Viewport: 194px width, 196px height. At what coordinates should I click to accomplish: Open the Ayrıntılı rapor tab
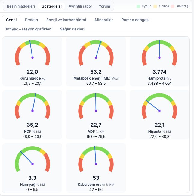[80, 6]
